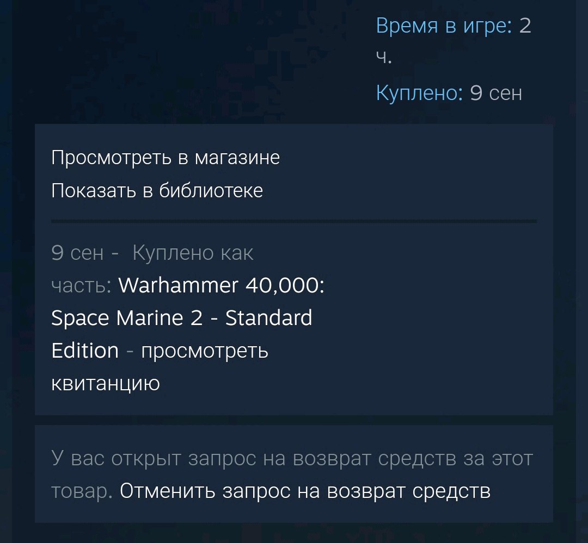This screenshot has width=588, height=543.
Task: Click the 'ч.' hours unit text
Action: [384, 58]
